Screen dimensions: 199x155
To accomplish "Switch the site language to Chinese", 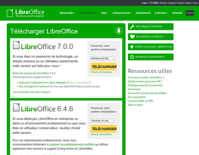I will coord(154,3).
